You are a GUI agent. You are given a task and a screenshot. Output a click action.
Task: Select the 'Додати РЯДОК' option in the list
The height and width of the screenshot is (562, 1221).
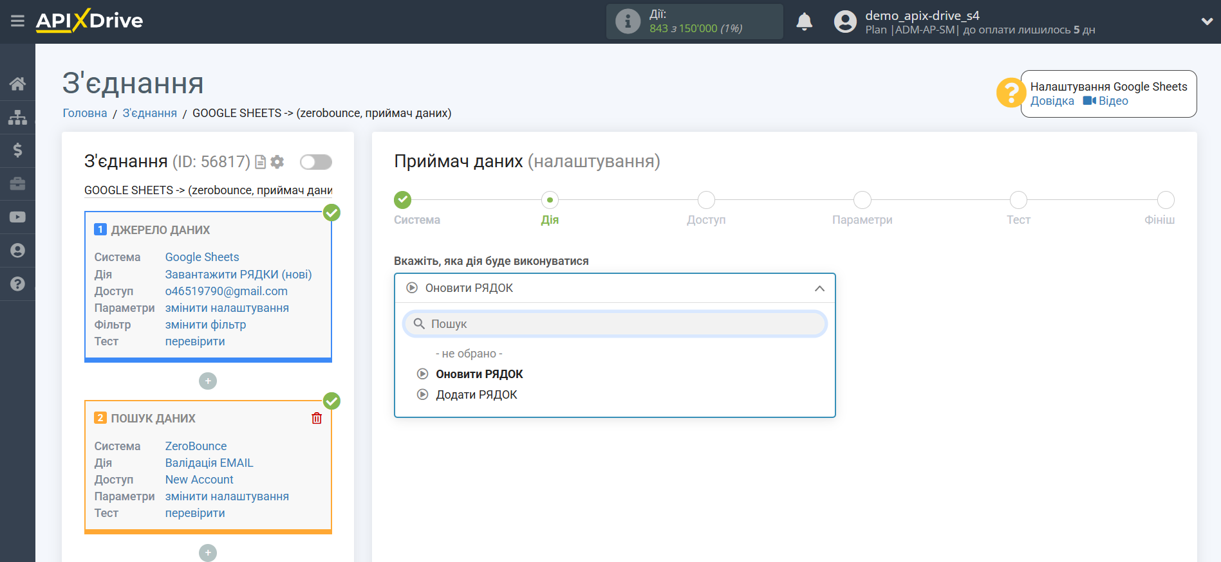476,395
